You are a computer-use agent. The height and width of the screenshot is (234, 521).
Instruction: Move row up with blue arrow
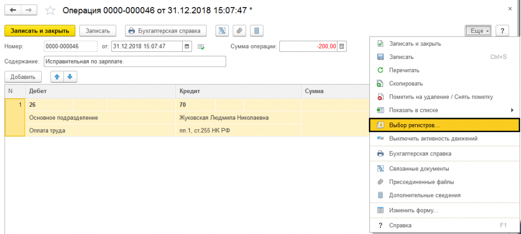[57, 77]
